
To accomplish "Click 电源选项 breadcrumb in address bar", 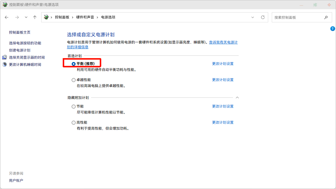I will [108, 17].
